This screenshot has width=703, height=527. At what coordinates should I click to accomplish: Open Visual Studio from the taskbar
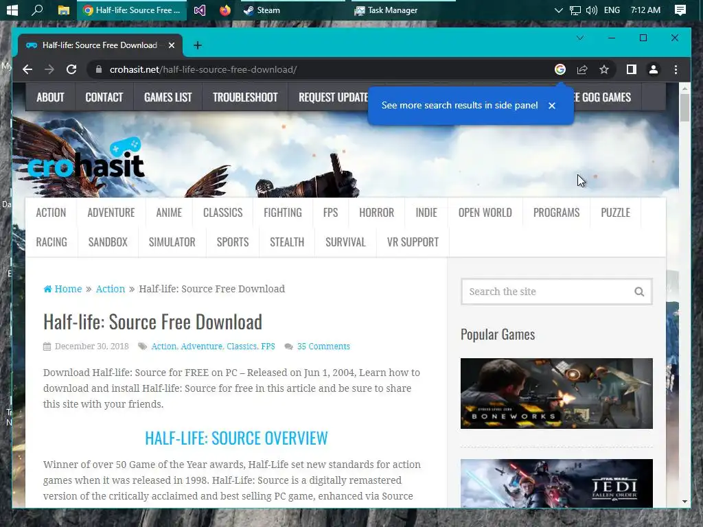[x=200, y=10]
